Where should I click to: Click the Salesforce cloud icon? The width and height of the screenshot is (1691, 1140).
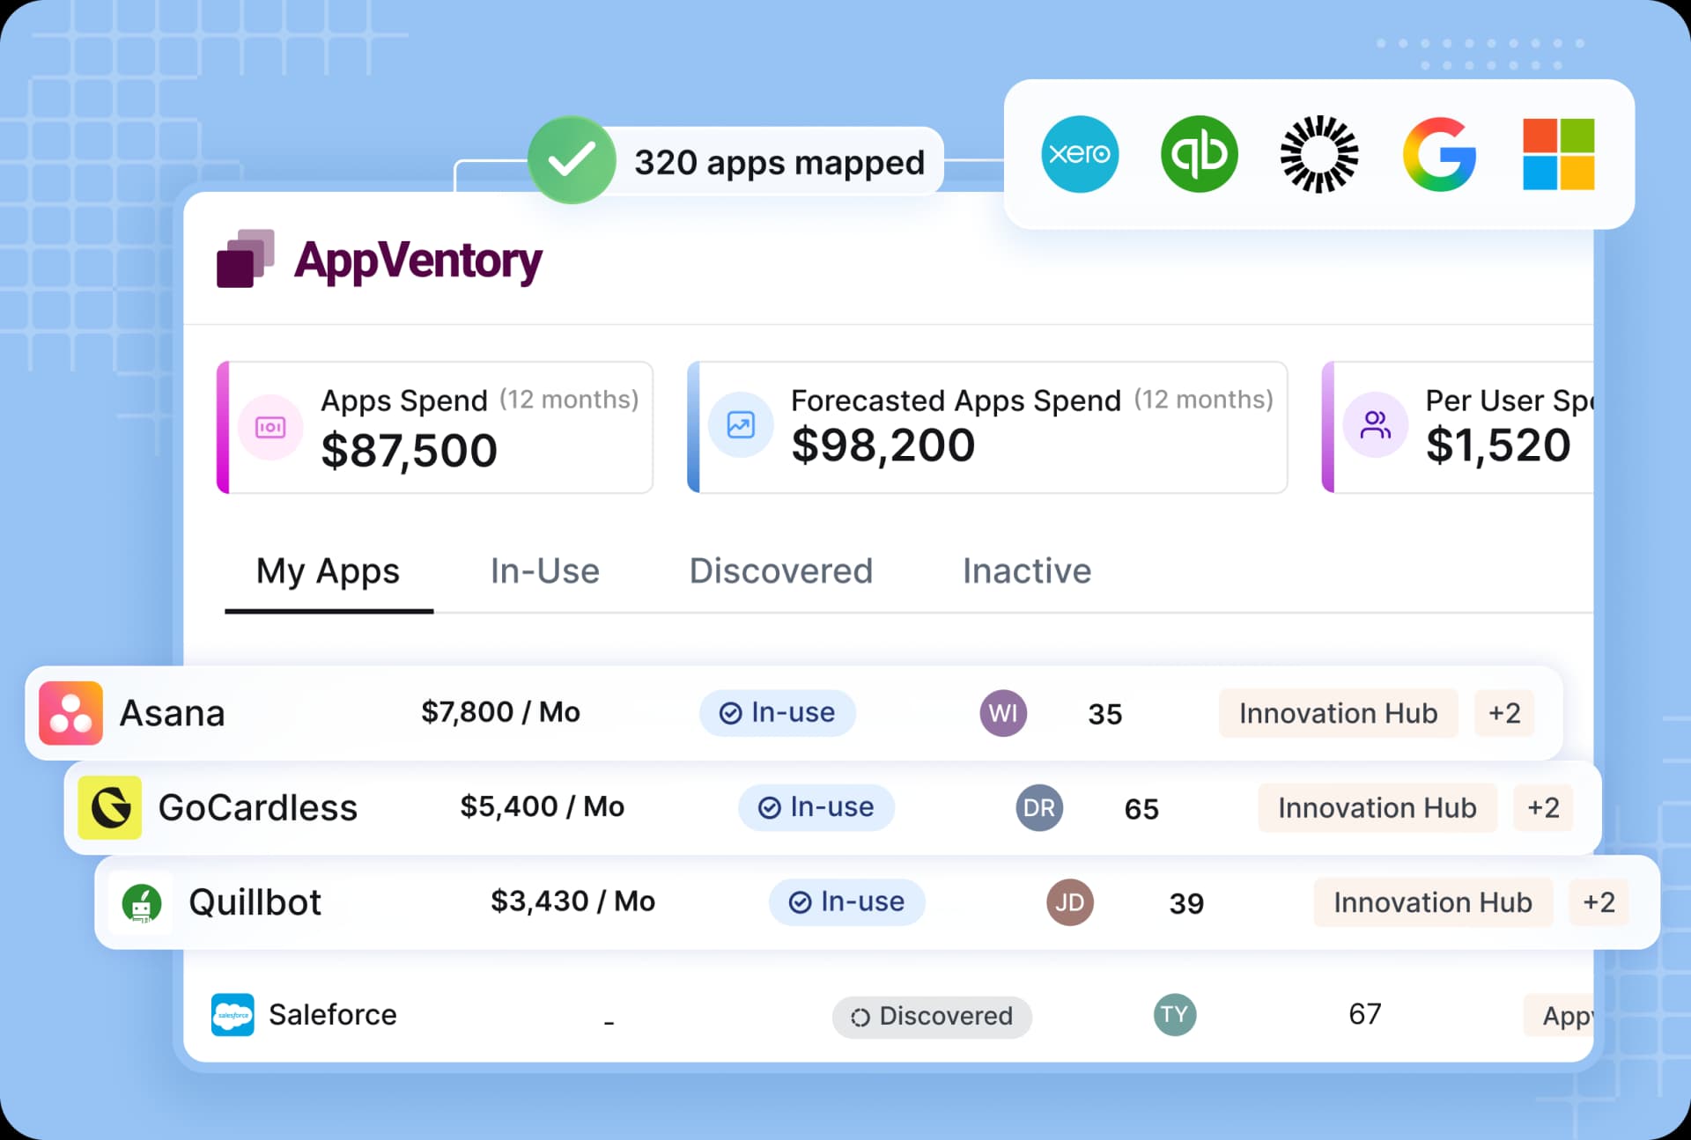point(233,1014)
